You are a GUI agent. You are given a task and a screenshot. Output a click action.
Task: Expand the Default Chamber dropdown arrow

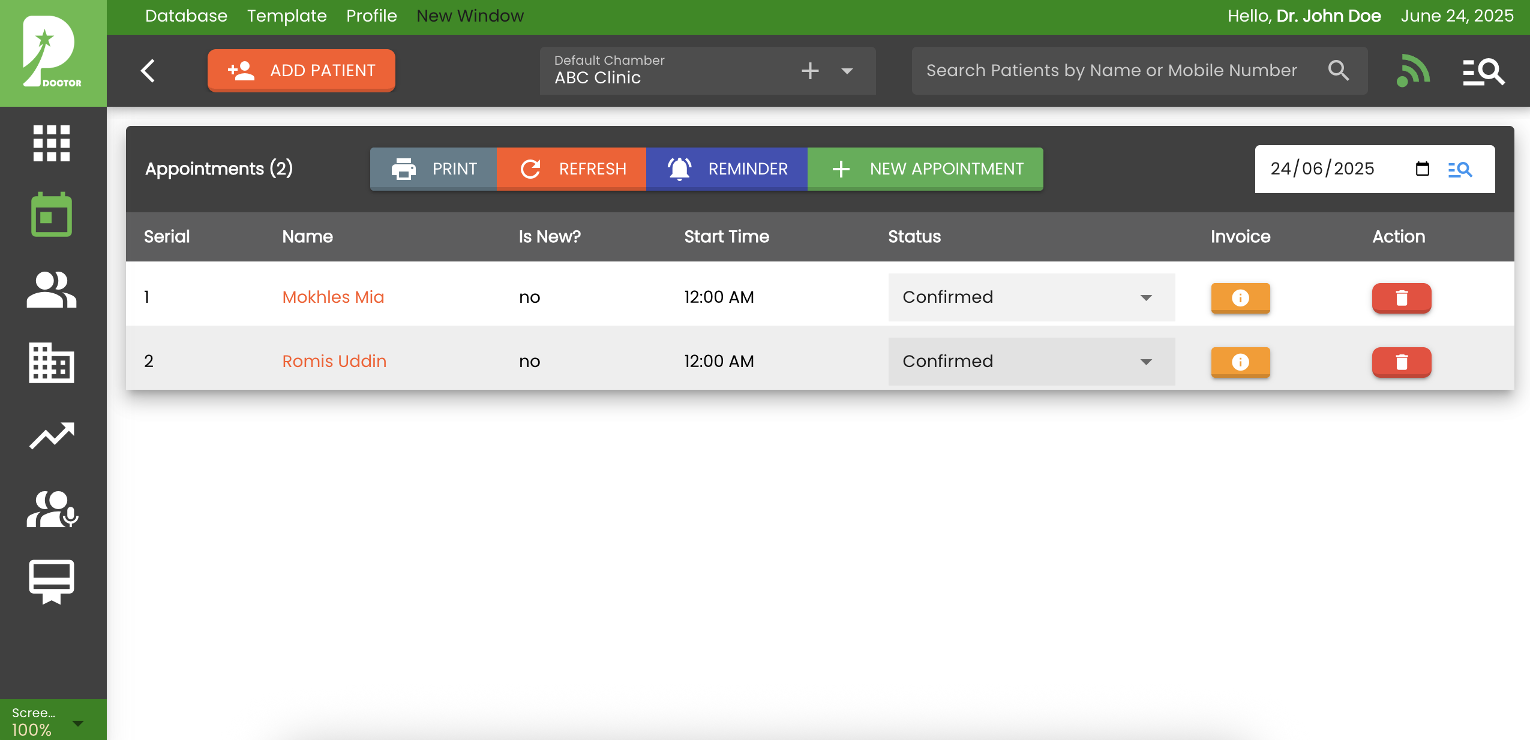coord(847,71)
